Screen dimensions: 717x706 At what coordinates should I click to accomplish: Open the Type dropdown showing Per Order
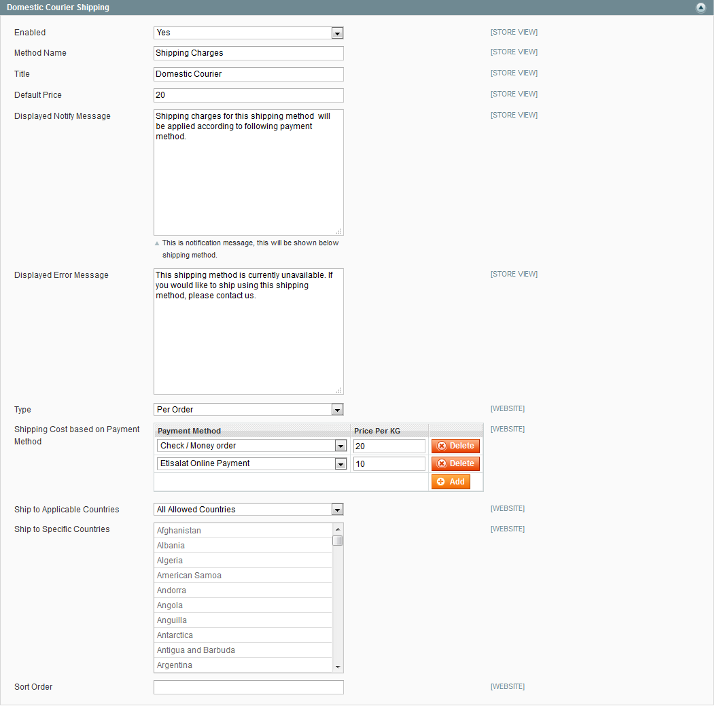click(x=248, y=410)
